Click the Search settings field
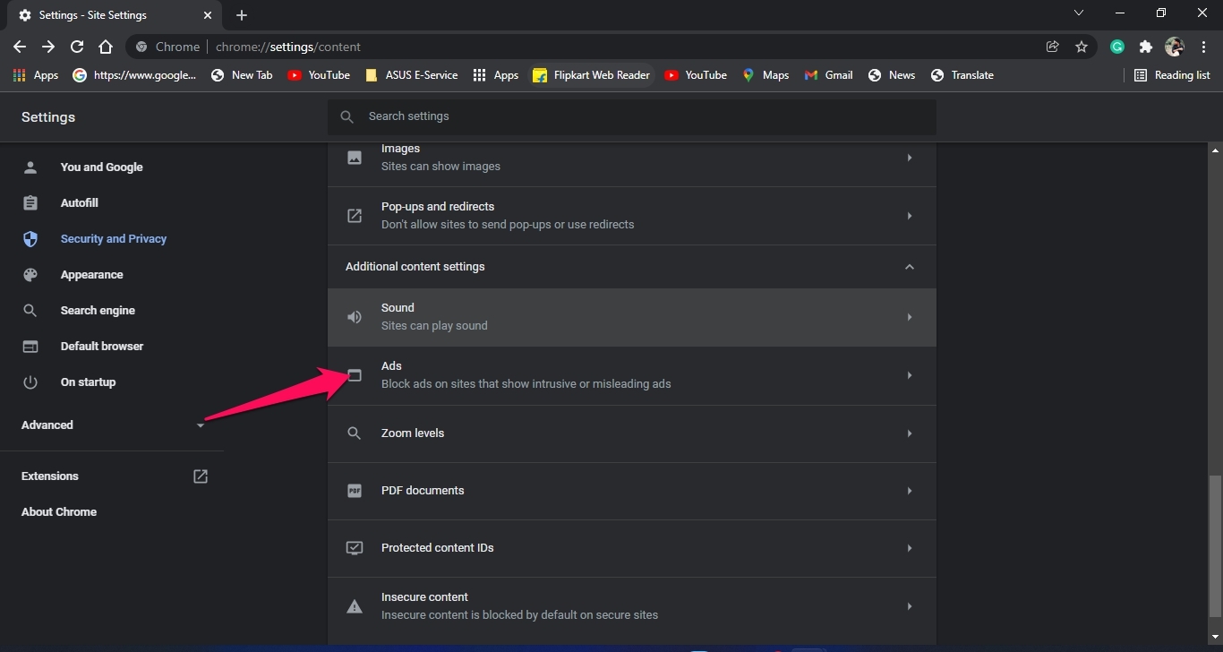This screenshot has width=1223, height=652. click(x=632, y=116)
